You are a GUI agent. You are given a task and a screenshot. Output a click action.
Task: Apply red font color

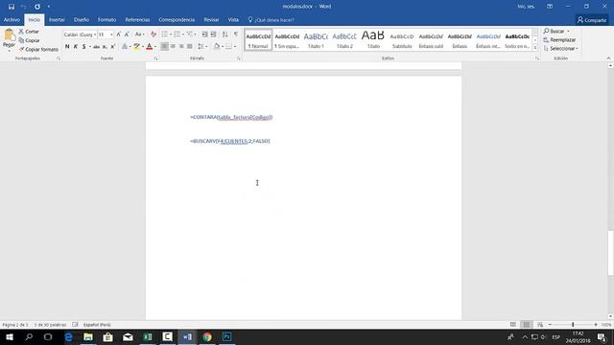[x=149, y=47]
